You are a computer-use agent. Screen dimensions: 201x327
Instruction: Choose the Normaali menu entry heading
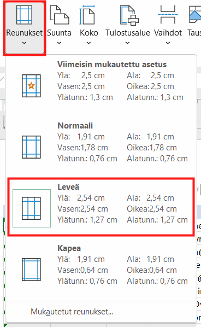pos(75,126)
